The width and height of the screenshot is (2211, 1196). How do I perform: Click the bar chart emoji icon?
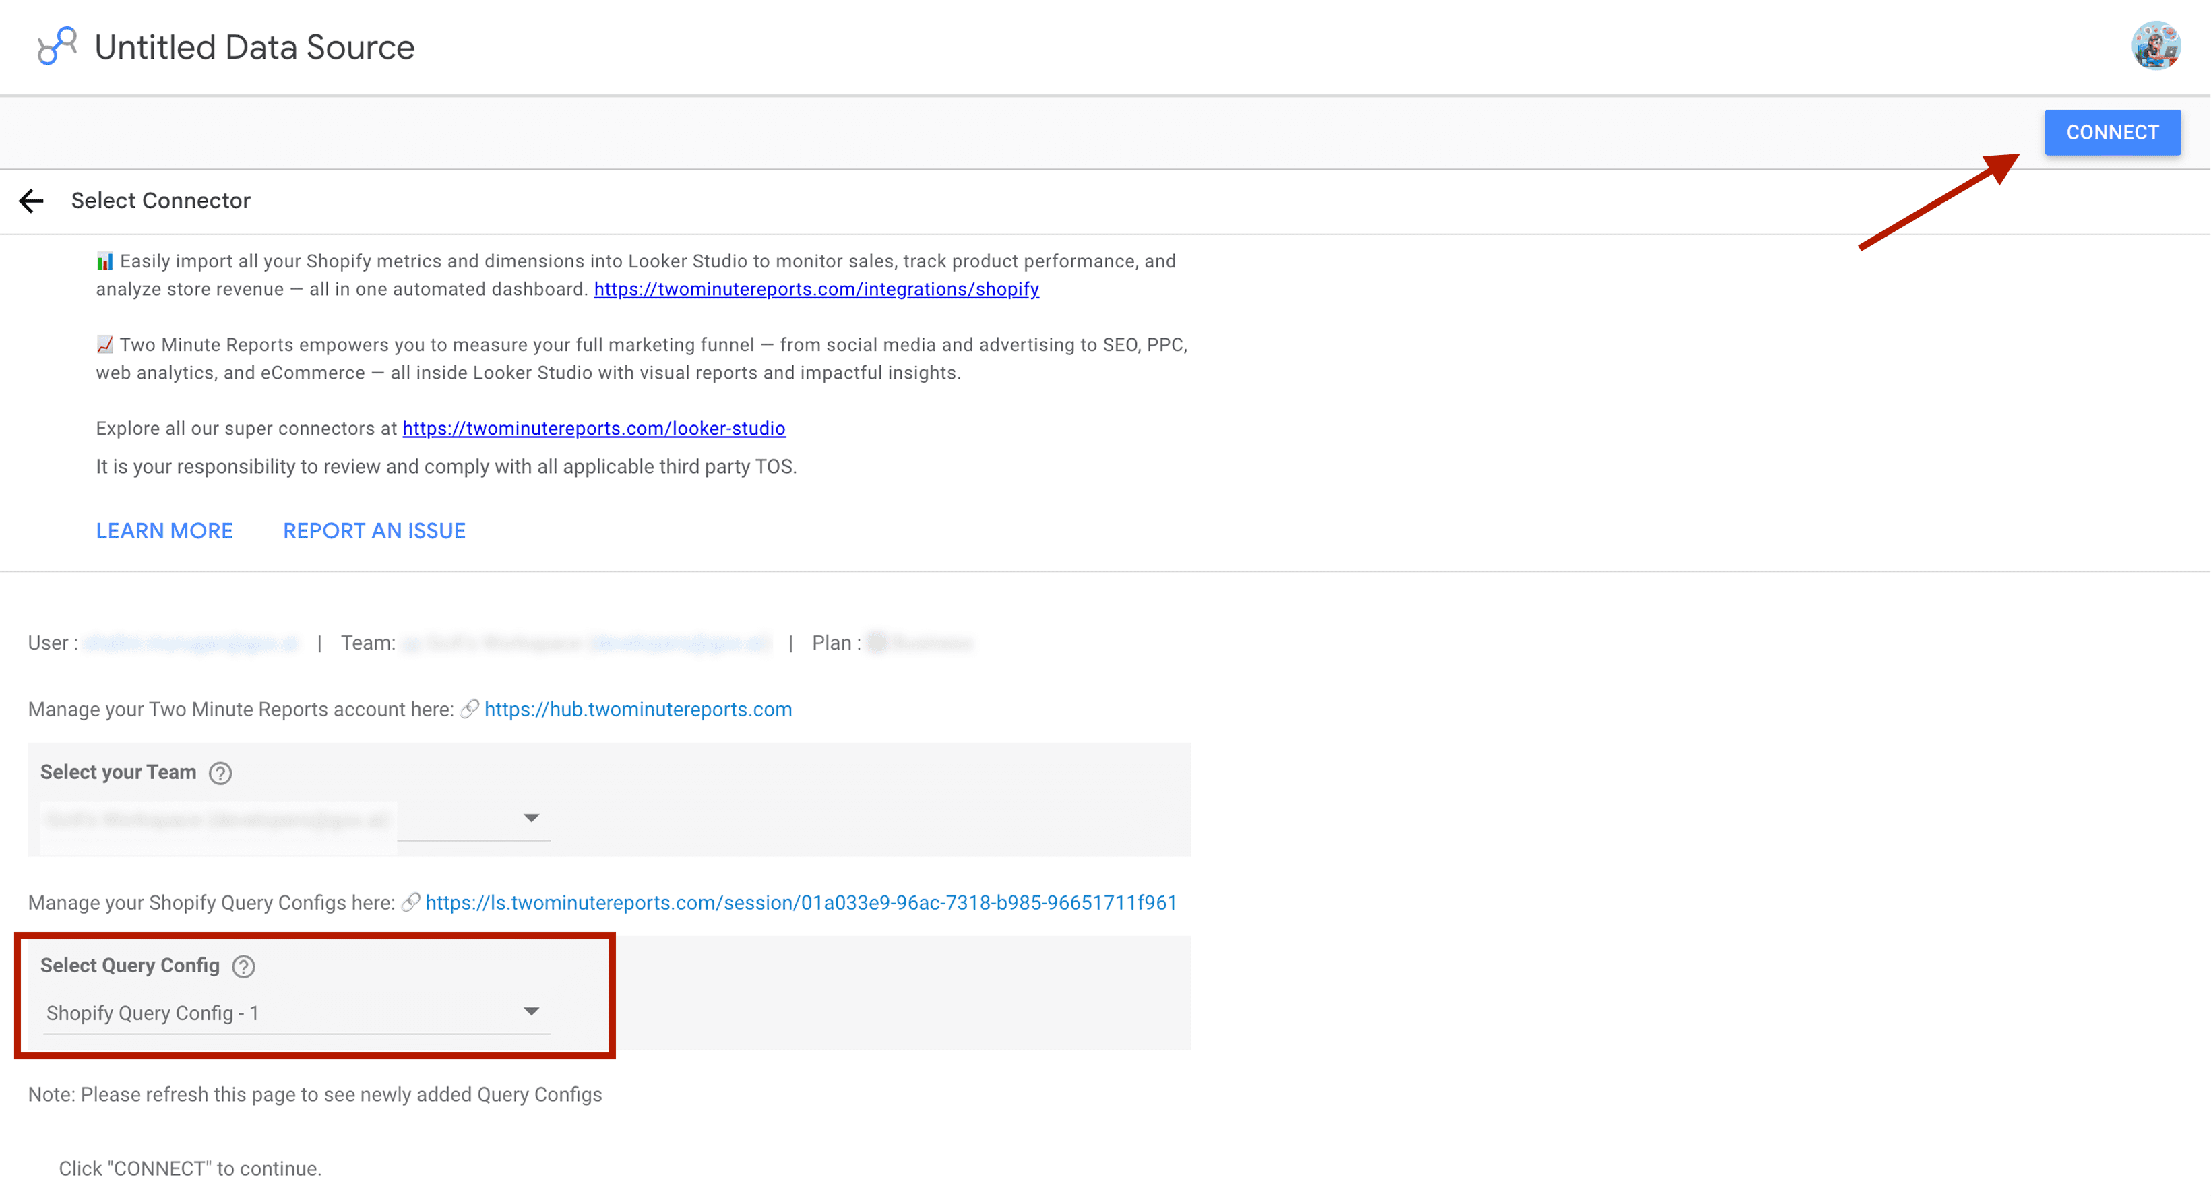104,261
